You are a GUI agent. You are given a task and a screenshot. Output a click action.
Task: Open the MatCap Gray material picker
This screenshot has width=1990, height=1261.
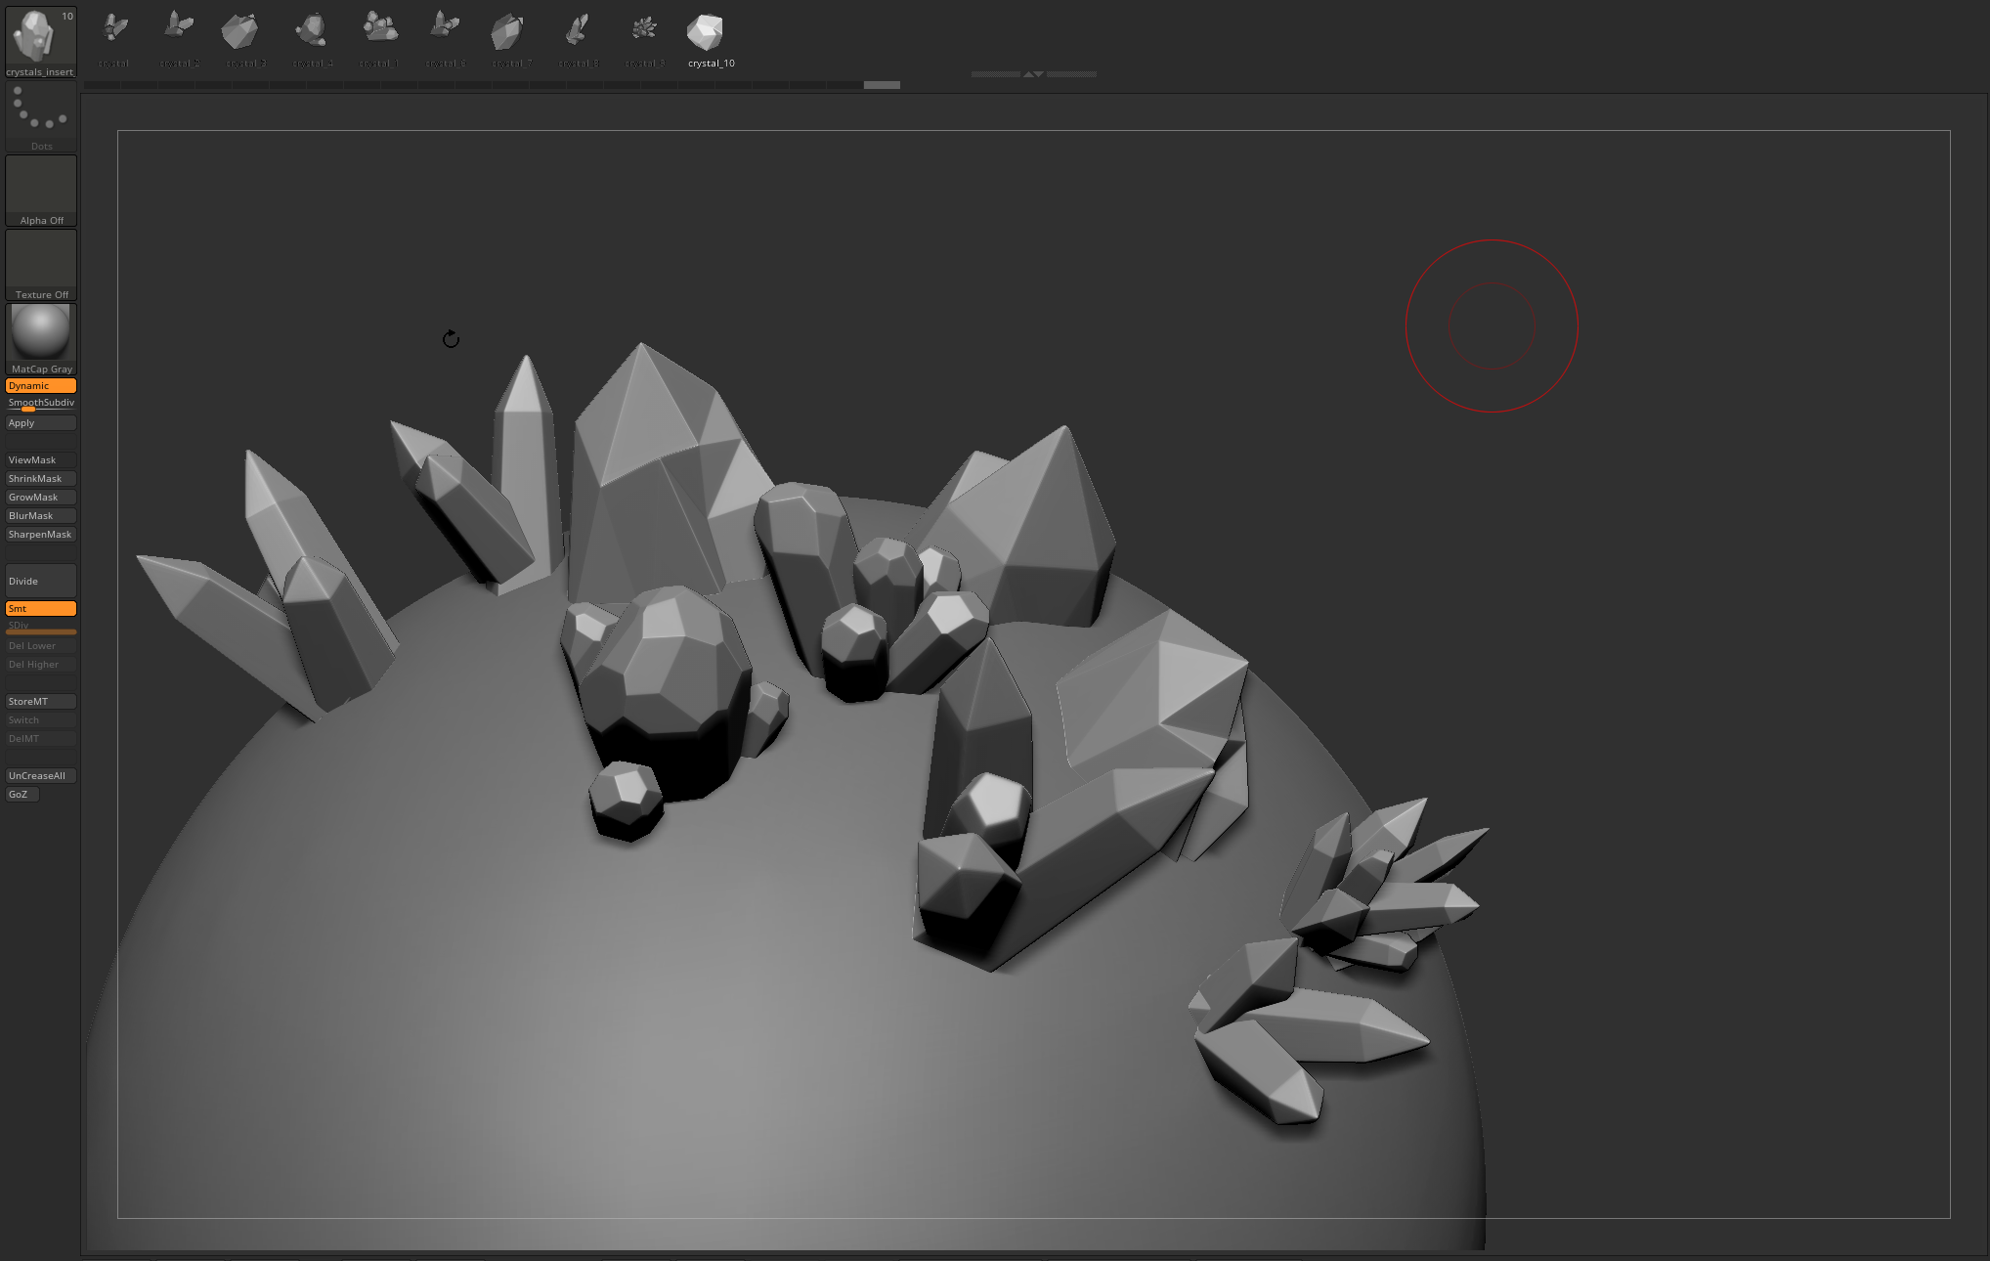(x=41, y=338)
